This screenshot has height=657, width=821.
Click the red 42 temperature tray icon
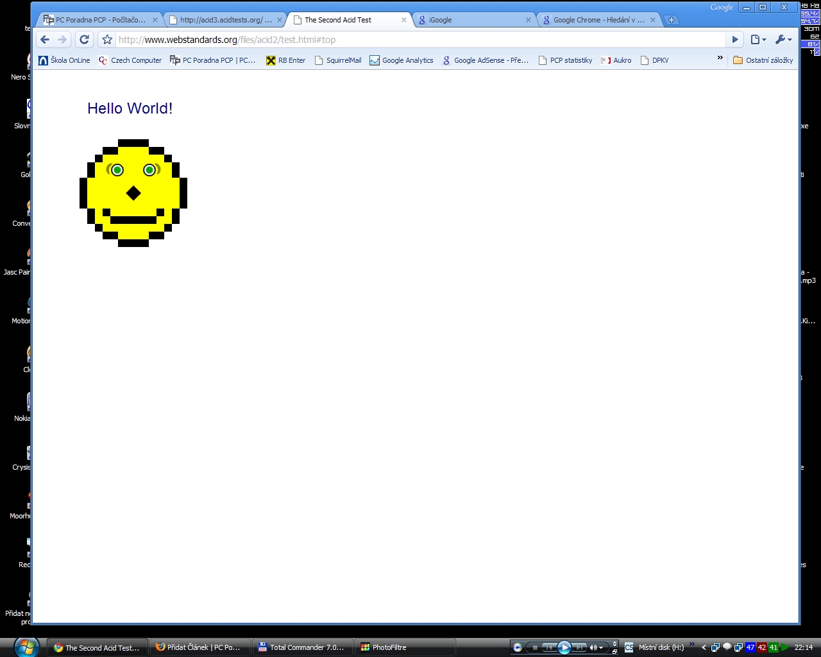click(762, 647)
